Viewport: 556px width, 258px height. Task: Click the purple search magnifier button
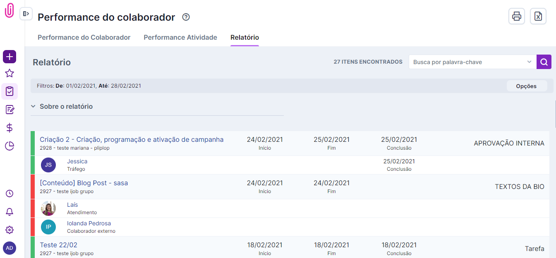click(x=544, y=62)
